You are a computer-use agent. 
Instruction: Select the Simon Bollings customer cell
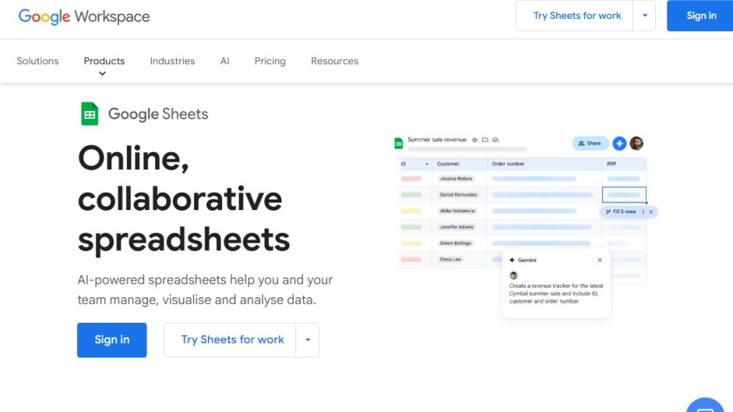point(456,243)
